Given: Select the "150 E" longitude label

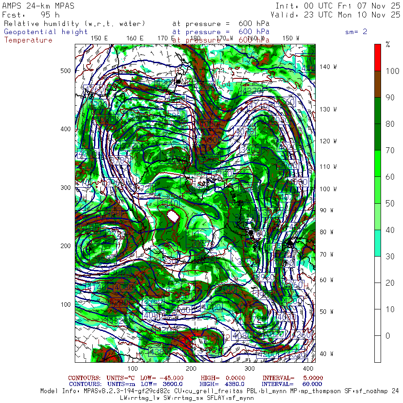Looking at the screenshot, I should click(x=99, y=39).
